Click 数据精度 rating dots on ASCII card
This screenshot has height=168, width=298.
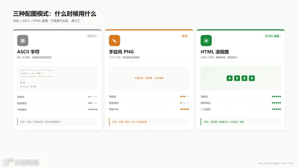[93, 103]
